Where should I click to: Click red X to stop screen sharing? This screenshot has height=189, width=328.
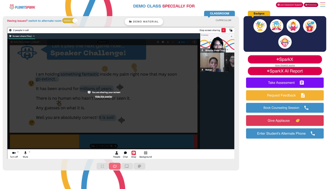click(223, 30)
